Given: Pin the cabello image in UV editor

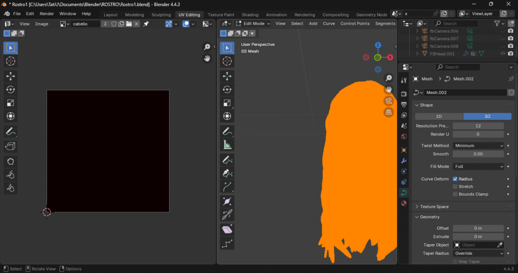Looking at the screenshot, I should coord(146,24).
